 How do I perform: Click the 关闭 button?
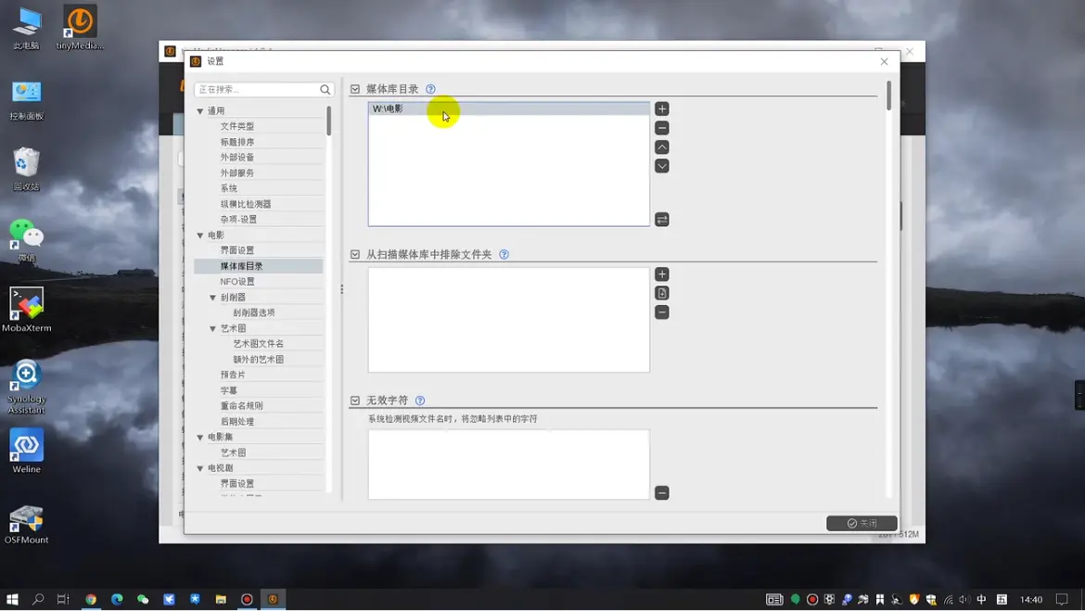[x=862, y=523]
